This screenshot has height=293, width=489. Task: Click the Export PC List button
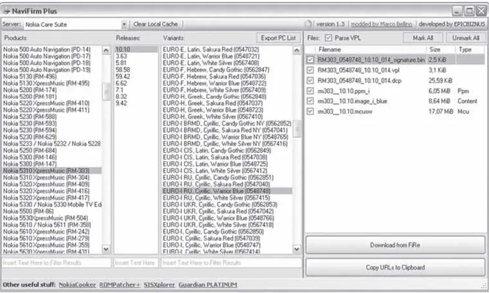click(x=278, y=38)
